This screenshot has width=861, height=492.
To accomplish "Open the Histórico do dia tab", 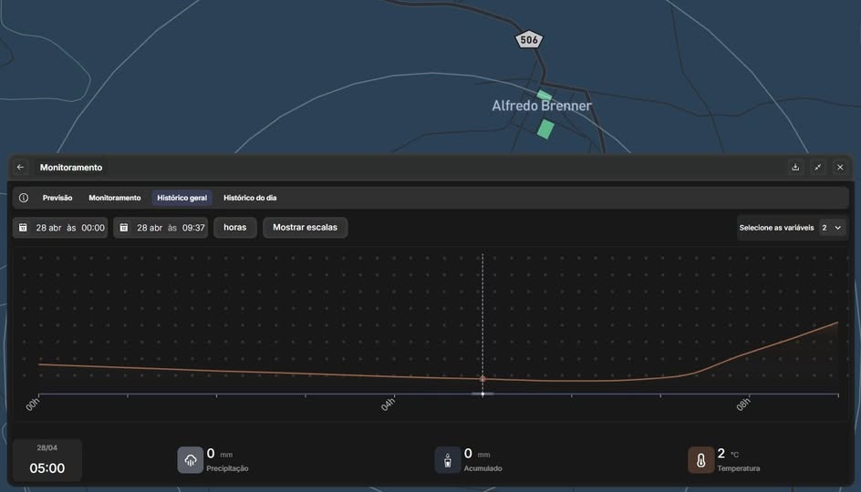I will coord(250,198).
